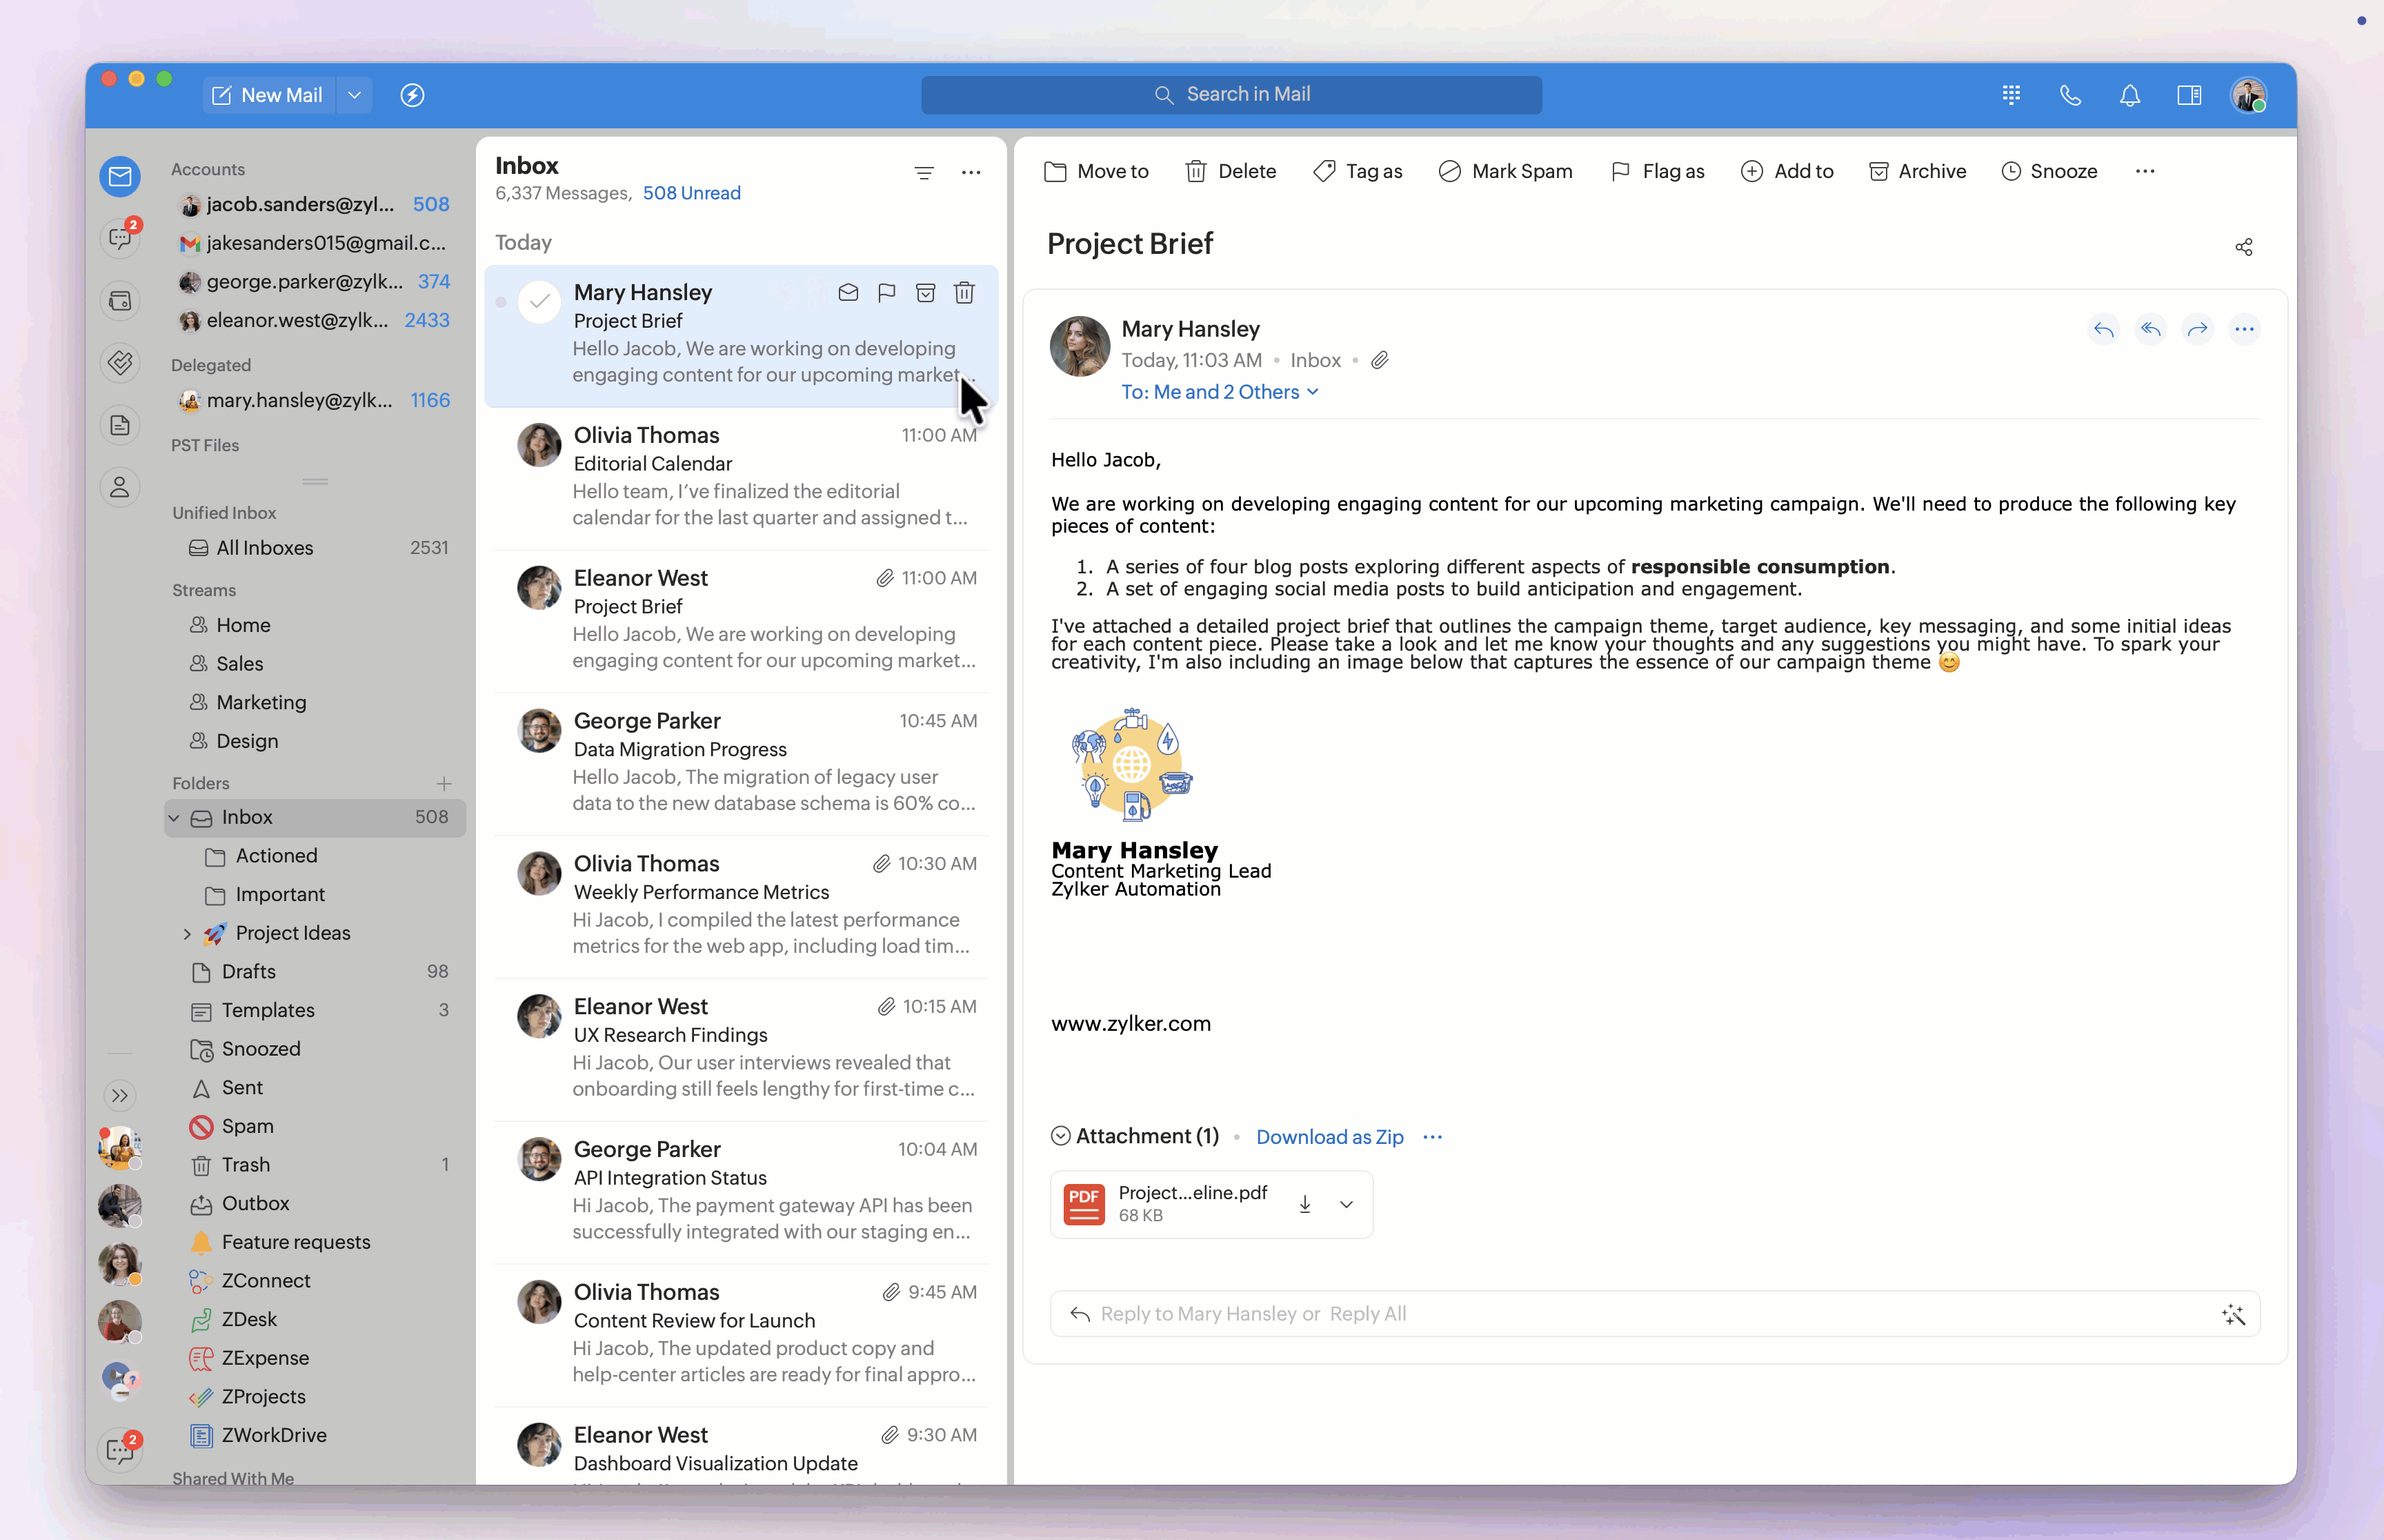Click the 508 Unread link
The width and height of the screenshot is (2384, 1540).
(x=691, y=193)
